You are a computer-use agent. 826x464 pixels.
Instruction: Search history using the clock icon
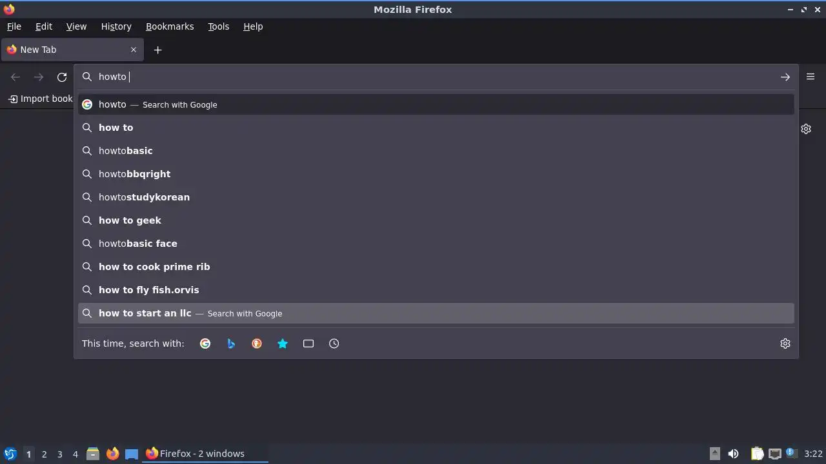click(x=334, y=343)
